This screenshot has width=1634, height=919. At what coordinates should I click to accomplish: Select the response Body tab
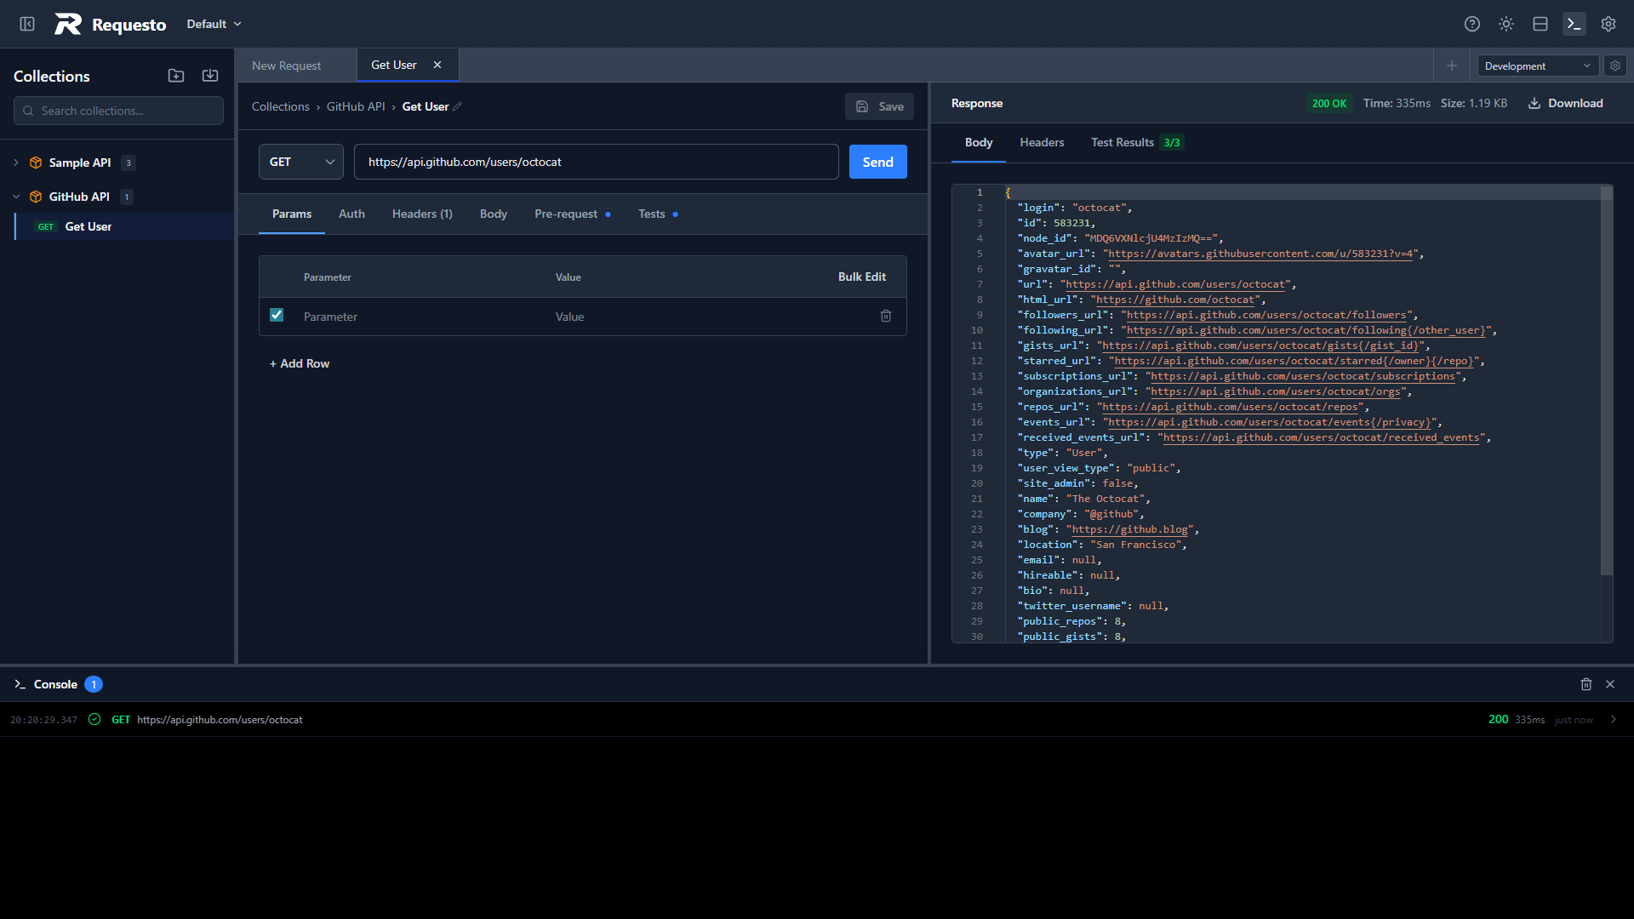click(979, 142)
